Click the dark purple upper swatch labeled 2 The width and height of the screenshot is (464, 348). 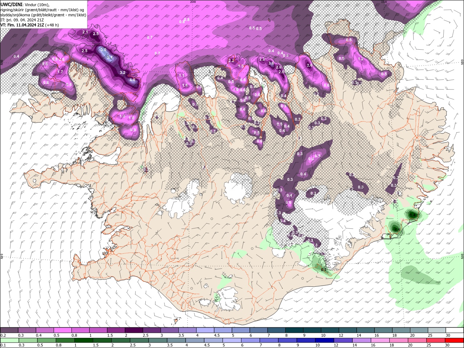point(134,330)
